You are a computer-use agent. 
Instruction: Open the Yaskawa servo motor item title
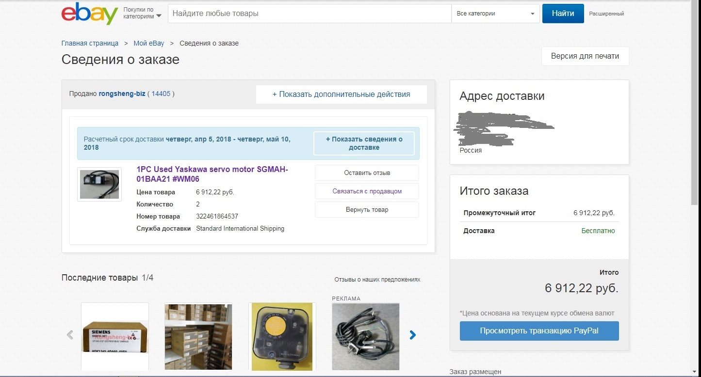(212, 174)
